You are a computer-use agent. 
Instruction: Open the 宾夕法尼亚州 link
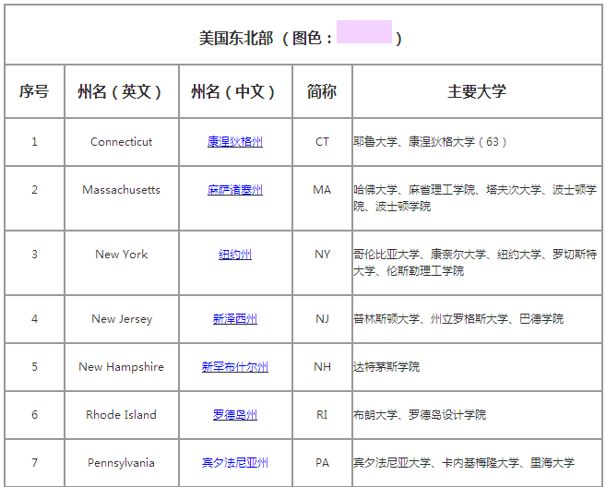234,463
